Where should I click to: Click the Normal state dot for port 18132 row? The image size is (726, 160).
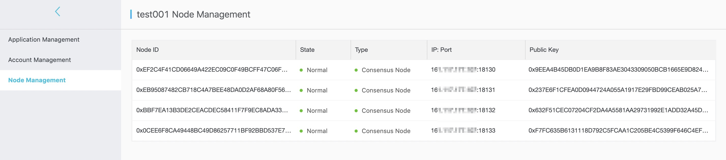click(301, 110)
